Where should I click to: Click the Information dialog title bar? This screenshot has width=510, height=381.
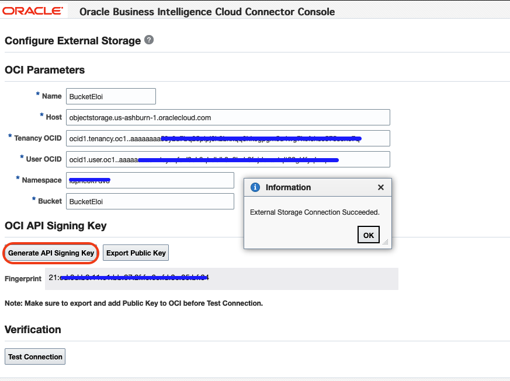pos(315,187)
